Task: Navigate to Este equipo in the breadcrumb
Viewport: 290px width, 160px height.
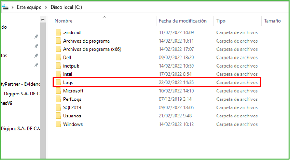Action: point(30,7)
